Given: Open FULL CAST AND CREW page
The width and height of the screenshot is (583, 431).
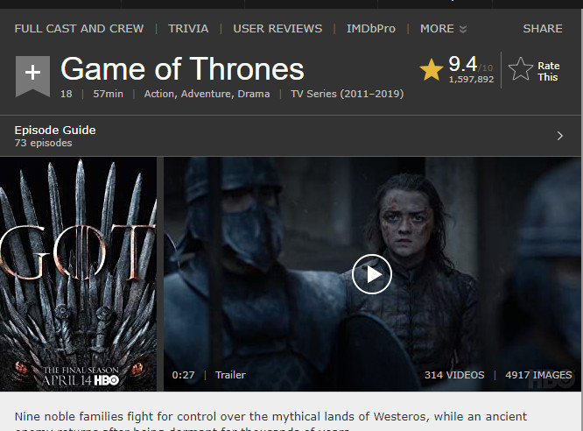Looking at the screenshot, I should tap(79, 29).
